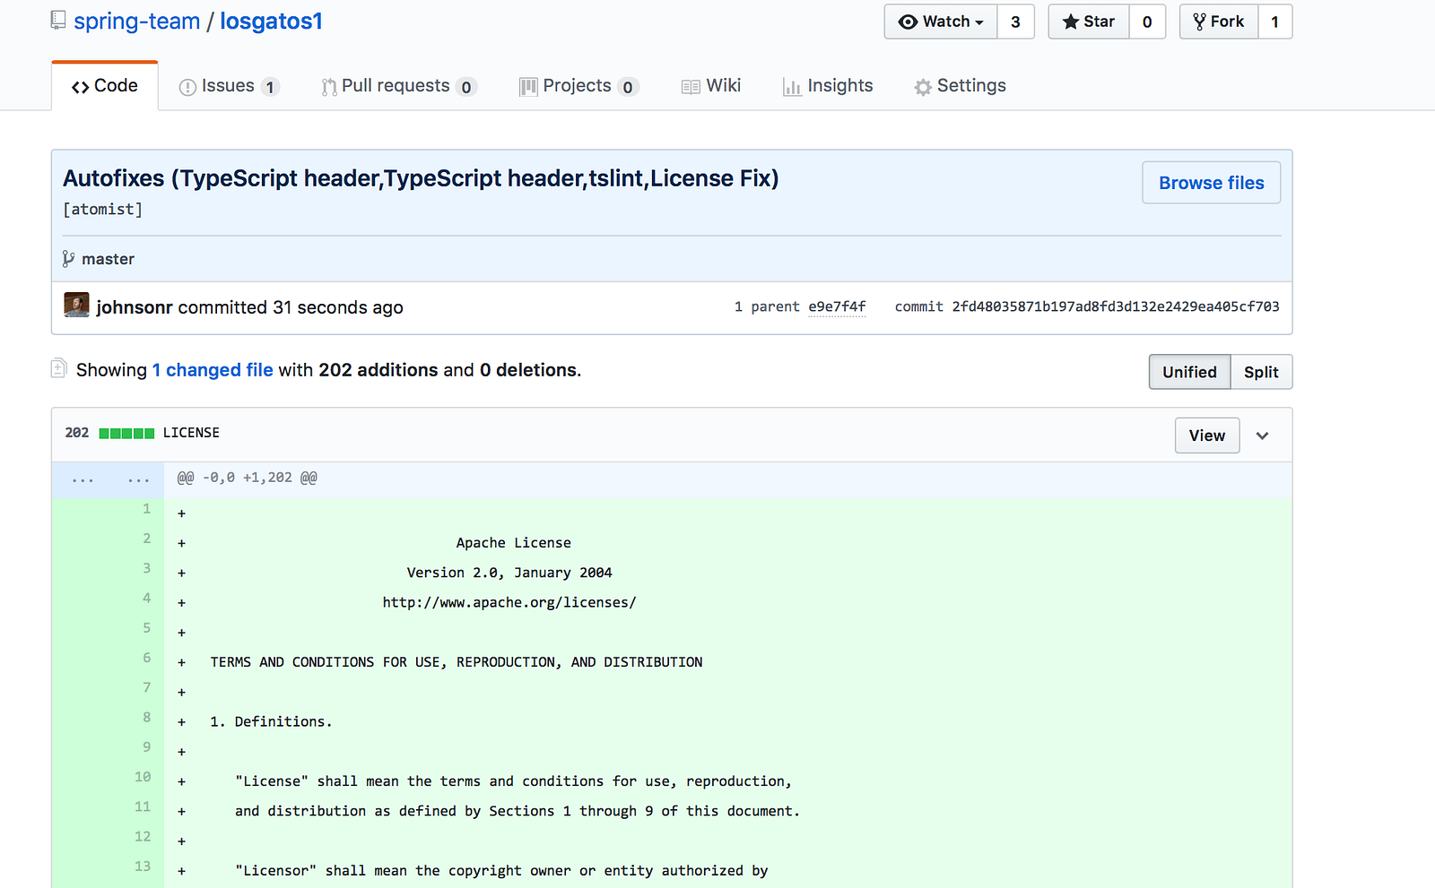The width and height of the screenshot is (1435, 888).
Task: Click the commit title 'Autofixes (TypeScript header…'
Action: 421,178
